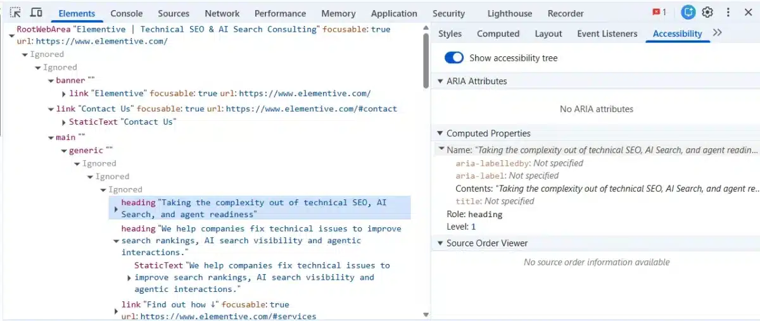Collapse the banner node

coord(51,80)
